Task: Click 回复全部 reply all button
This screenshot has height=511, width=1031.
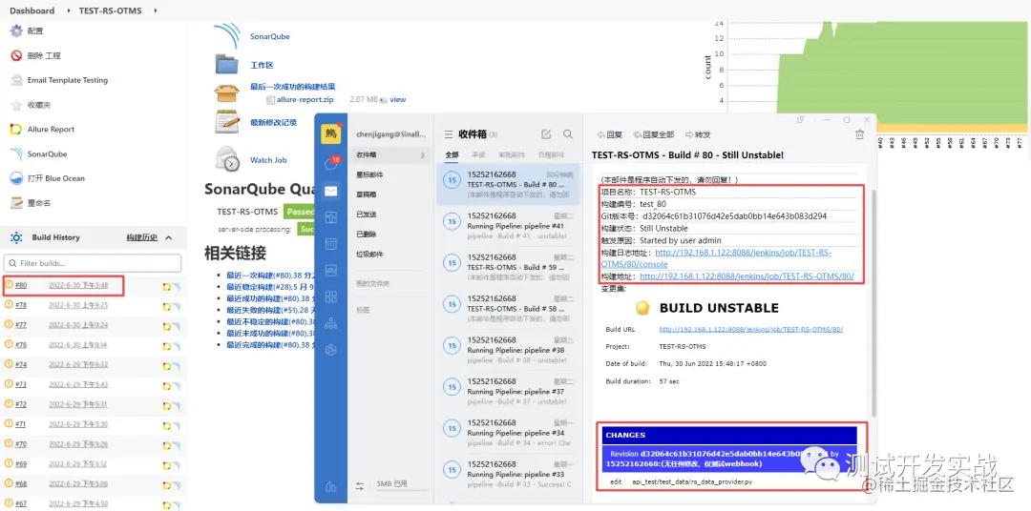Action: pos(654,134)
